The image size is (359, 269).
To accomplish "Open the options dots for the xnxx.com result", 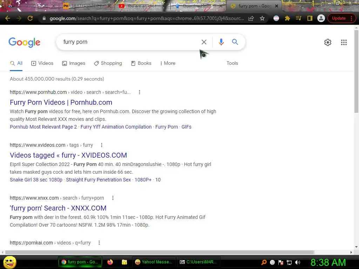I will (113, 198).
